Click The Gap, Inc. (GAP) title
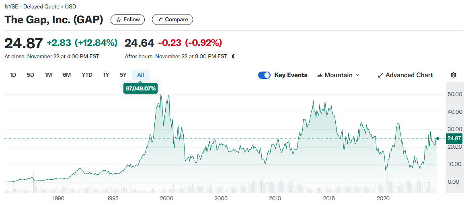Image resolution: width=466 pixels, height=205 pixels. [54, 20]
